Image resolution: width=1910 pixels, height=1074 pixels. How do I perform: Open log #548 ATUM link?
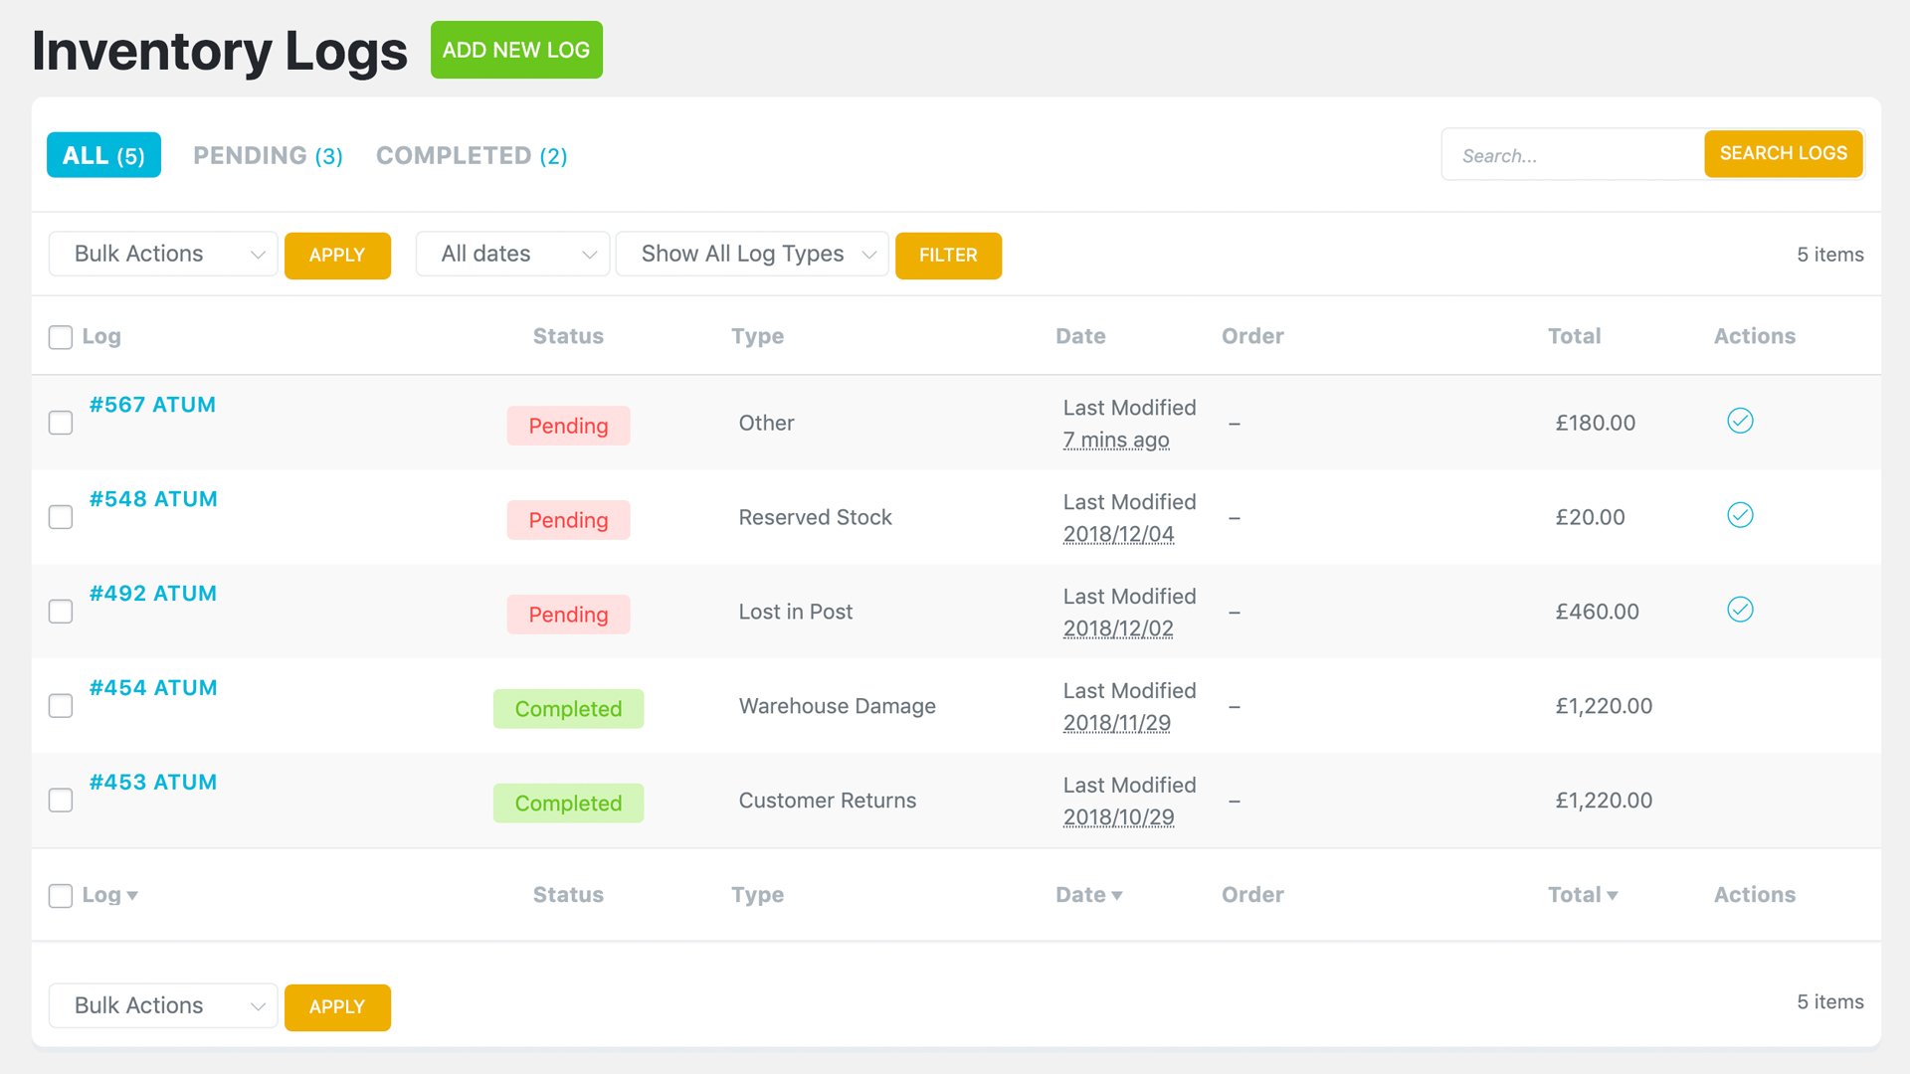(153, 499)
